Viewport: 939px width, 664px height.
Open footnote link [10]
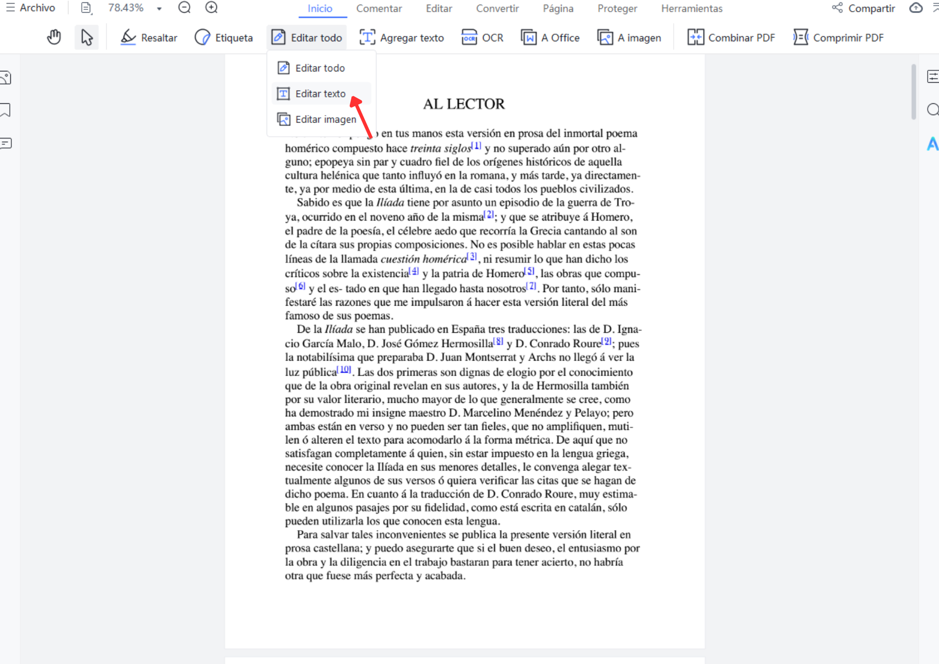[345, 369]
